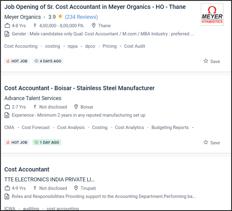The width and height of the screenshot is (232, 211).
Task: Click HOT JOB badge on Boisar listing
Action: point(17,142)
